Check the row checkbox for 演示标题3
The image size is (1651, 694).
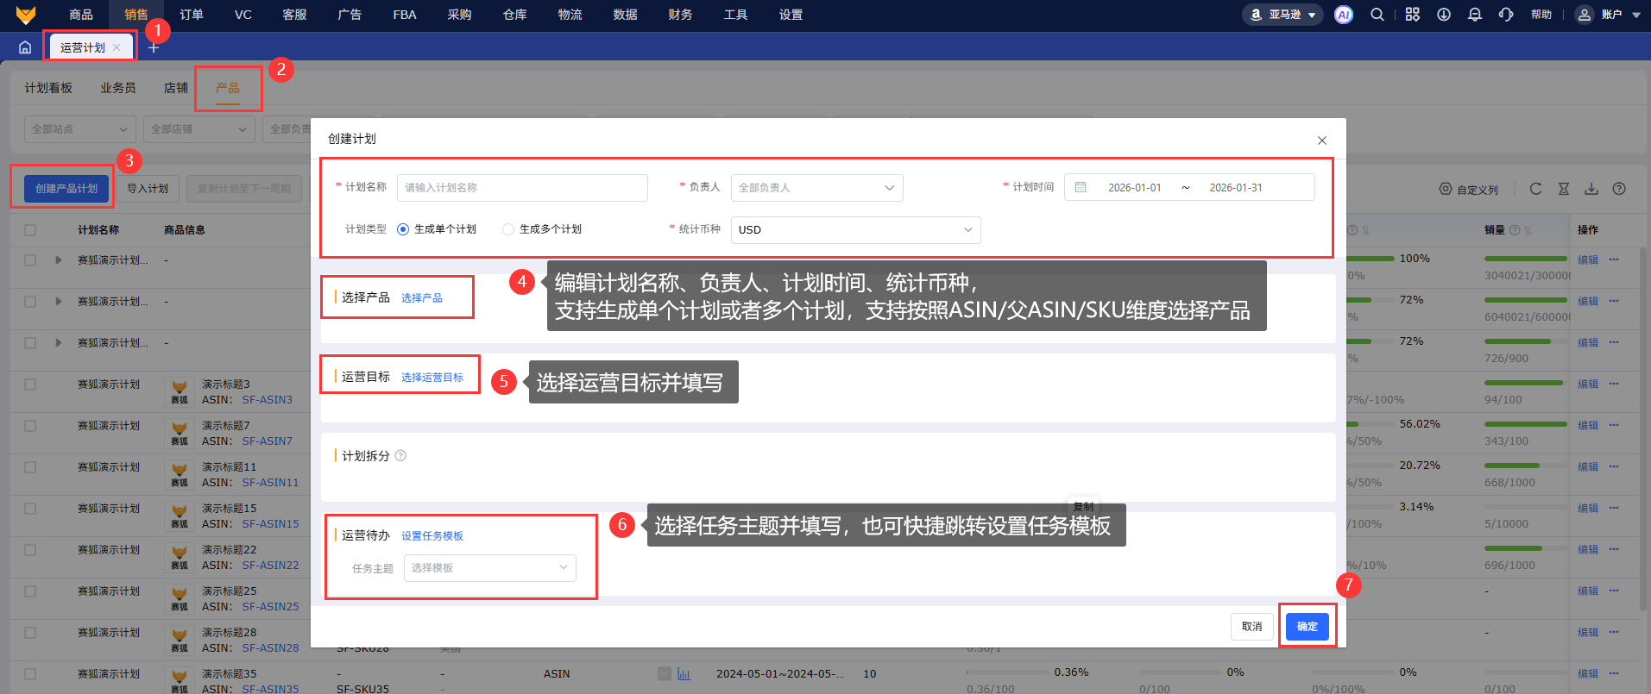tap(30, 385)
